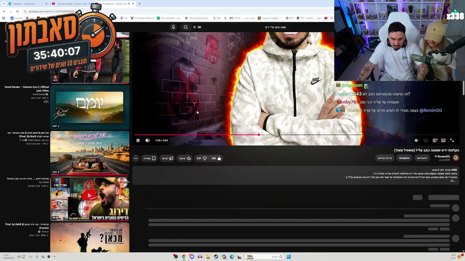The width and height of the screenshot is (465, 261).
Task: Toggle autoplay switch in video player
Action: pyautogui.click(x=416, y=140)
